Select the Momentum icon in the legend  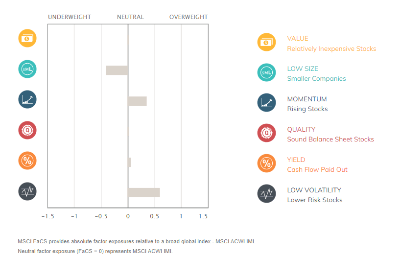point(266,103)
